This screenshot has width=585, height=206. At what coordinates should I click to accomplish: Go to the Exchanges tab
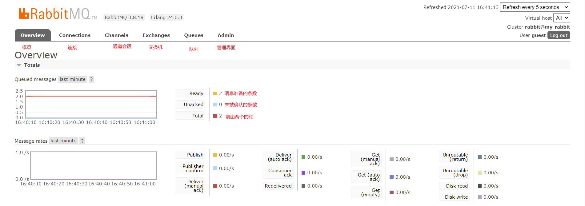156,35
